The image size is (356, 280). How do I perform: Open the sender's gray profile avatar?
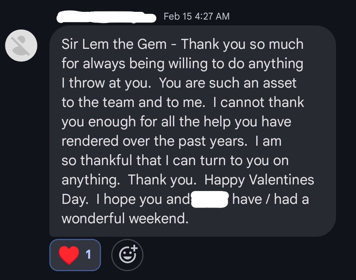point(21,46)
